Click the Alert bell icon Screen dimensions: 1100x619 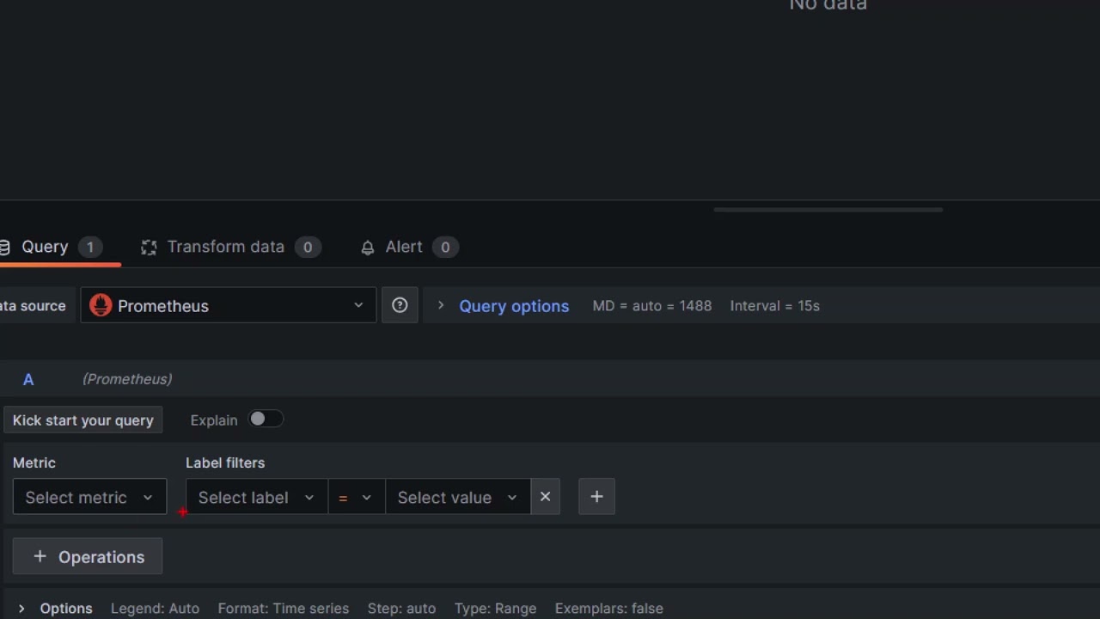click(368, 248)
